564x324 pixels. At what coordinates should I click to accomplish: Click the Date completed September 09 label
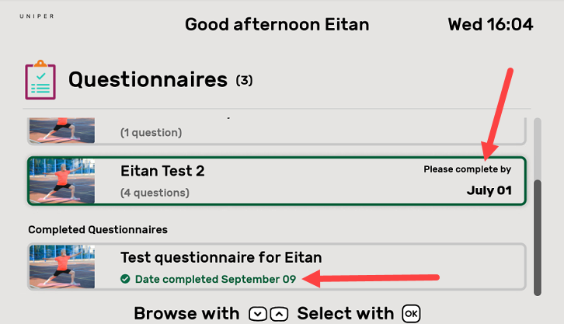click(x=215, y=279)
